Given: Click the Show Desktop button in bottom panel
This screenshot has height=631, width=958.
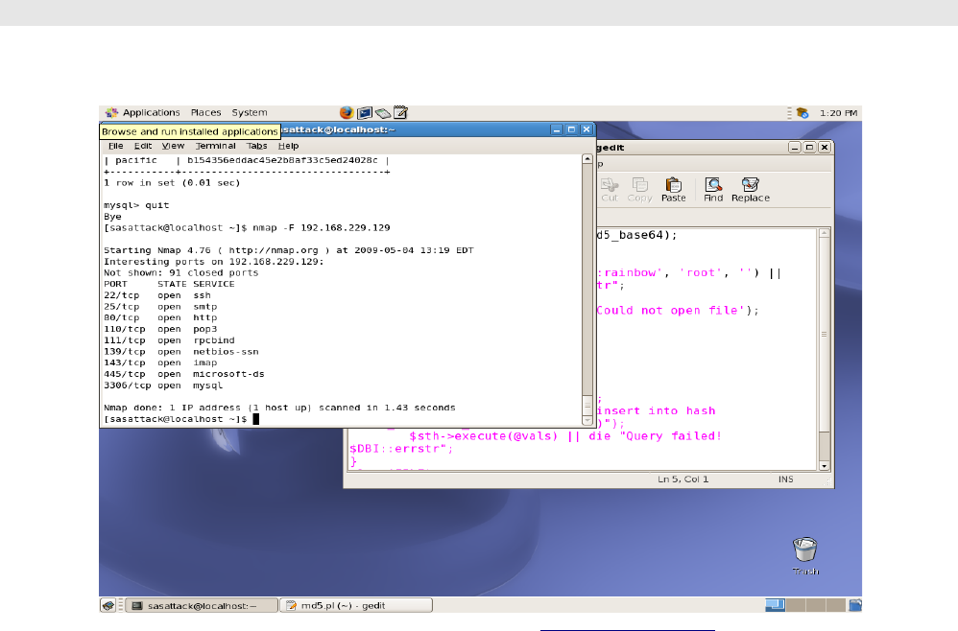Looking at the screenshot, I should (x=108, y=605).
